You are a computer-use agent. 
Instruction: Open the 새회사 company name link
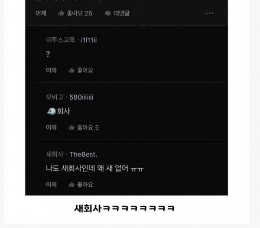tap(55, 154)
